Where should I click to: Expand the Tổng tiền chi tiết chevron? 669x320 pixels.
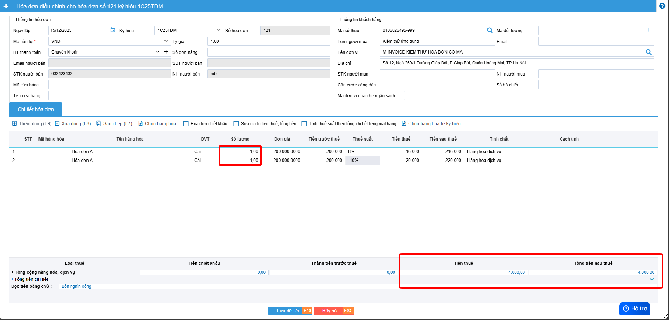(652, 279)
